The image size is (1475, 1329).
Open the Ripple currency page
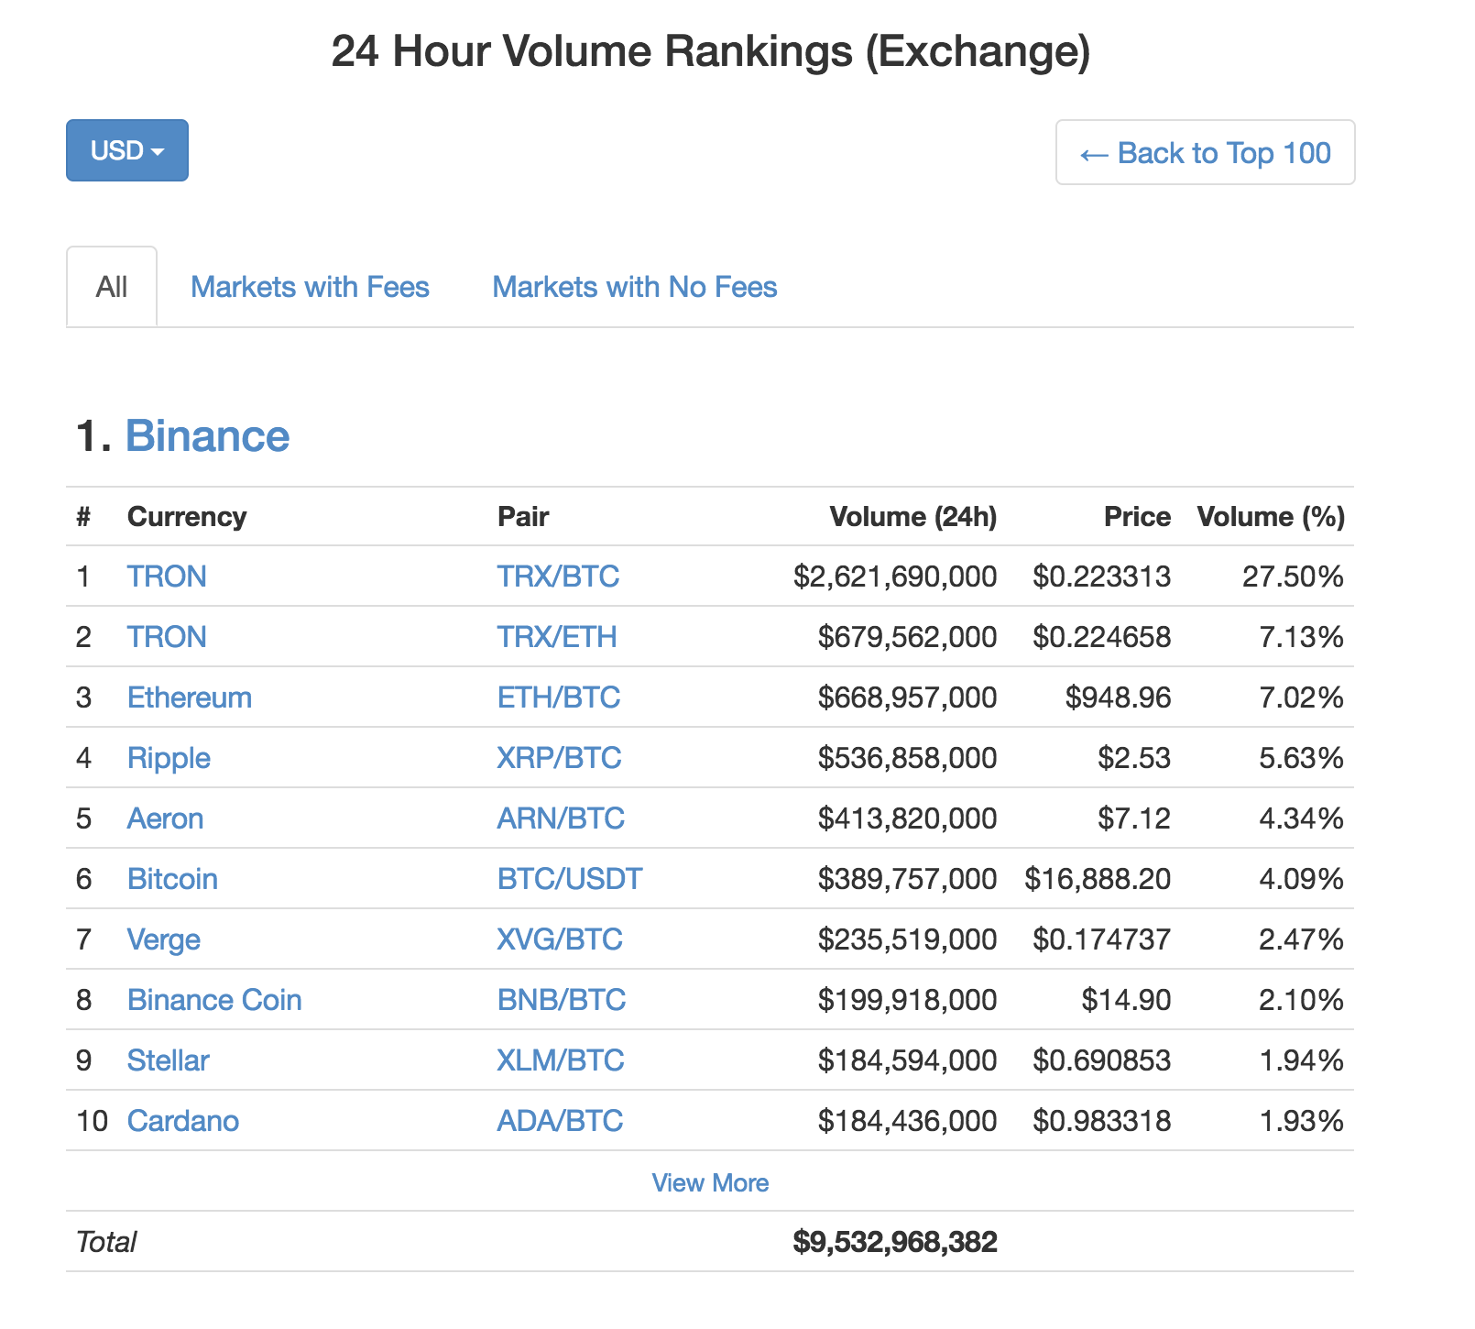click(x=168, y=757)
